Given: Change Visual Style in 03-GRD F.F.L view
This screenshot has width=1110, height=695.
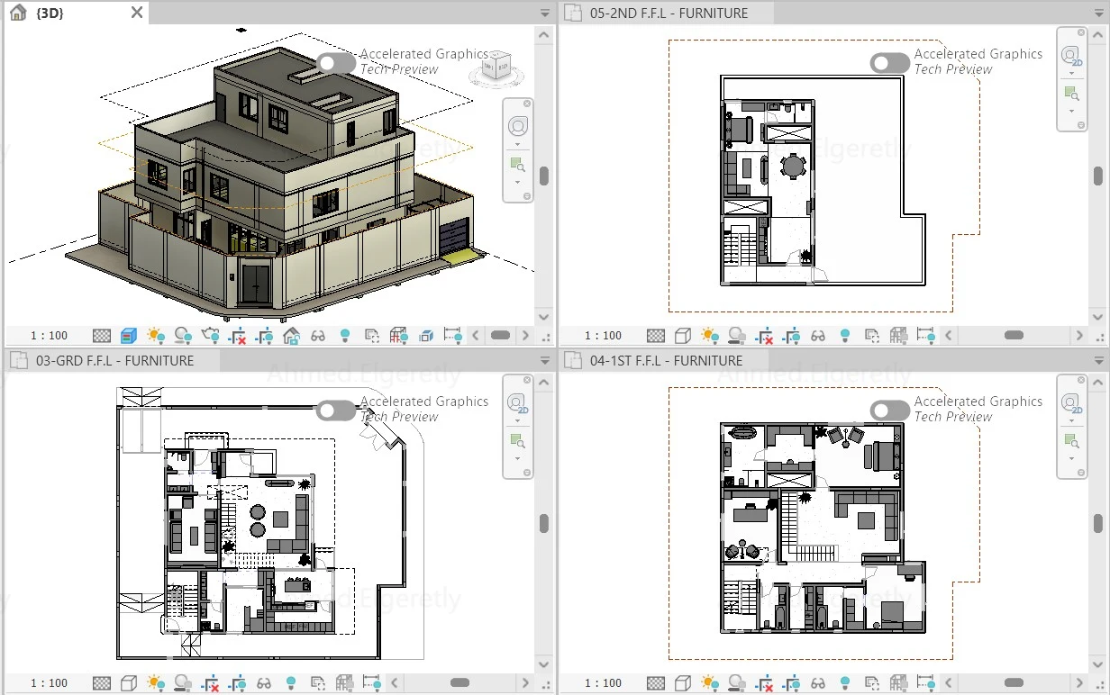Looking at the screenshot, I should pos(129,683).
